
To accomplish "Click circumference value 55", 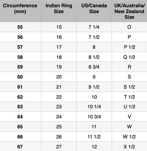I will [x=20, y=27].
